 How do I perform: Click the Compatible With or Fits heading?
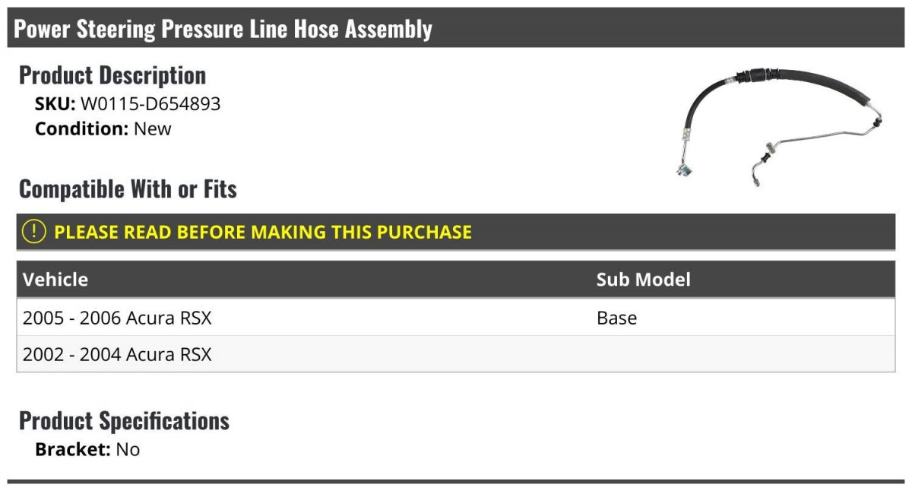click(128, 188)
